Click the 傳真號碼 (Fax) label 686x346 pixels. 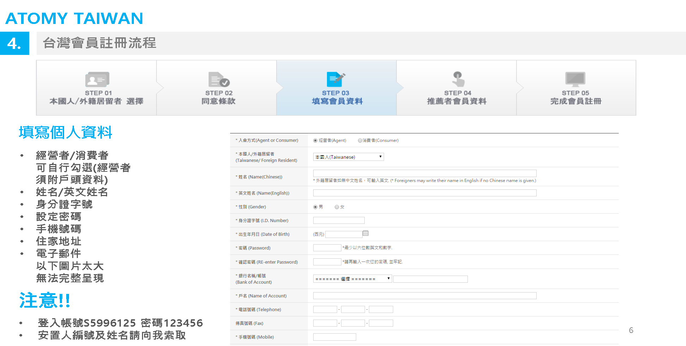(x=249, y=323)
